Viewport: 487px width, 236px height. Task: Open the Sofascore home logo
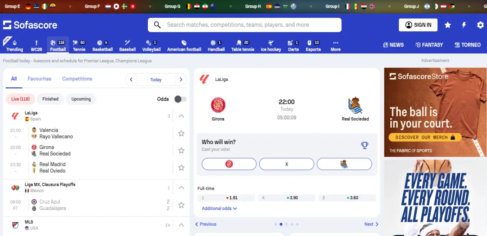(30, 25)
